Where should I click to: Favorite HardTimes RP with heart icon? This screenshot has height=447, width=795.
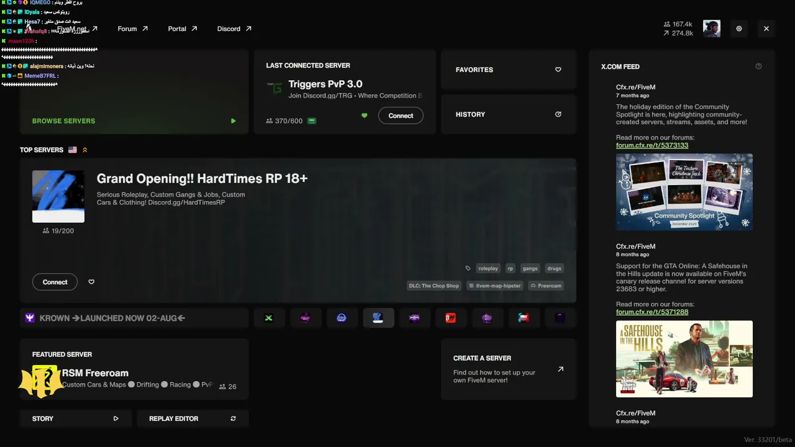(x=91, y=282)
